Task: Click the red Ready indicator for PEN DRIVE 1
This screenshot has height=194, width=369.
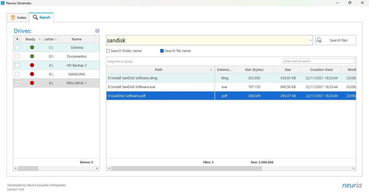Action: click(x=32, y=83)
